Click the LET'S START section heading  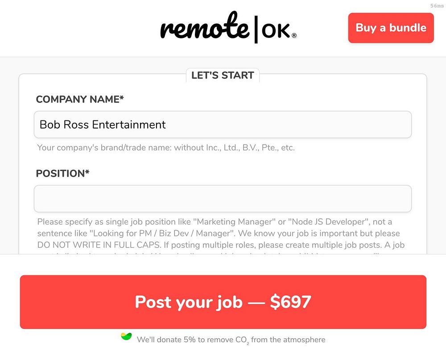(223, 75)
